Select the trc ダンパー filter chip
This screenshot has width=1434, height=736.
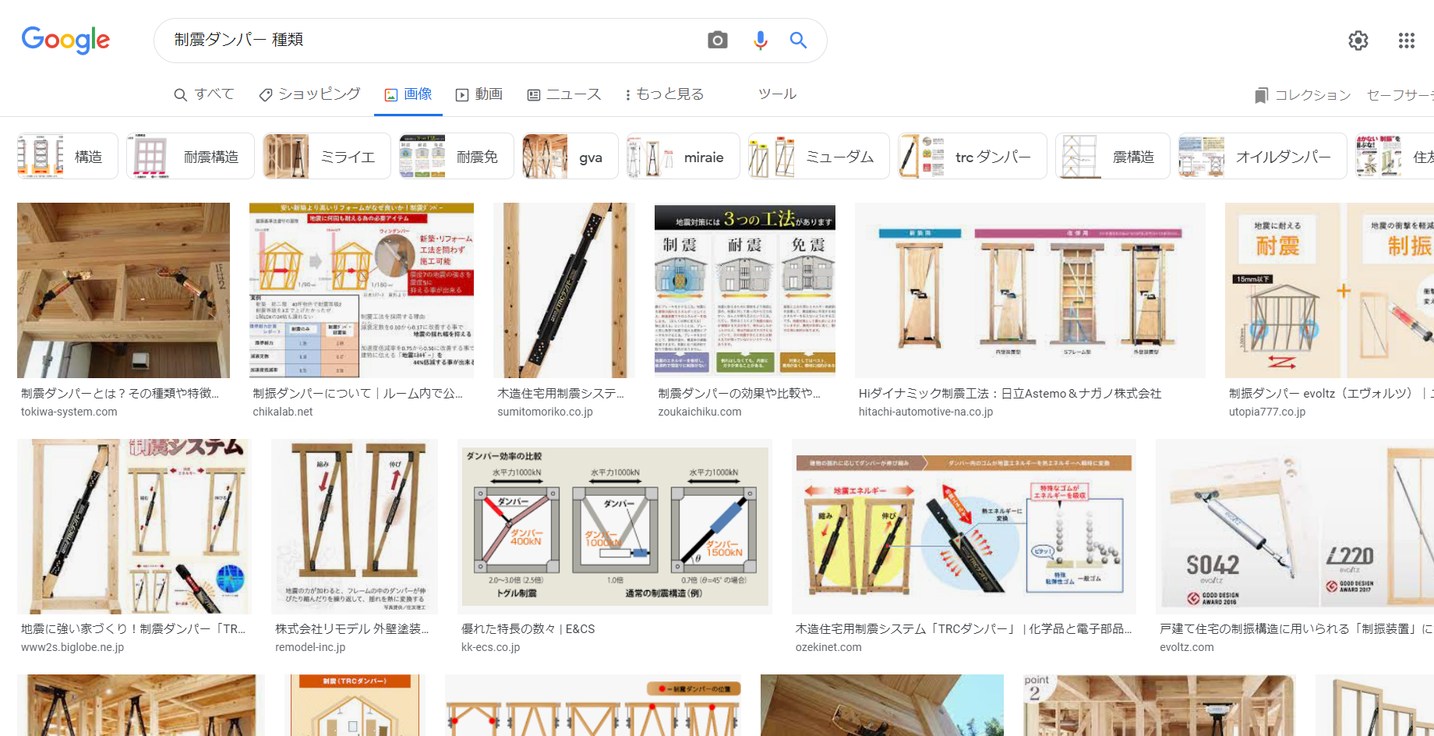(x=973, y=156)
